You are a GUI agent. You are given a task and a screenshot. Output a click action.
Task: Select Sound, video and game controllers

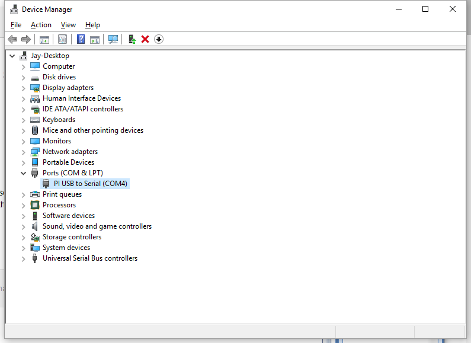click(x=97, y=226)
